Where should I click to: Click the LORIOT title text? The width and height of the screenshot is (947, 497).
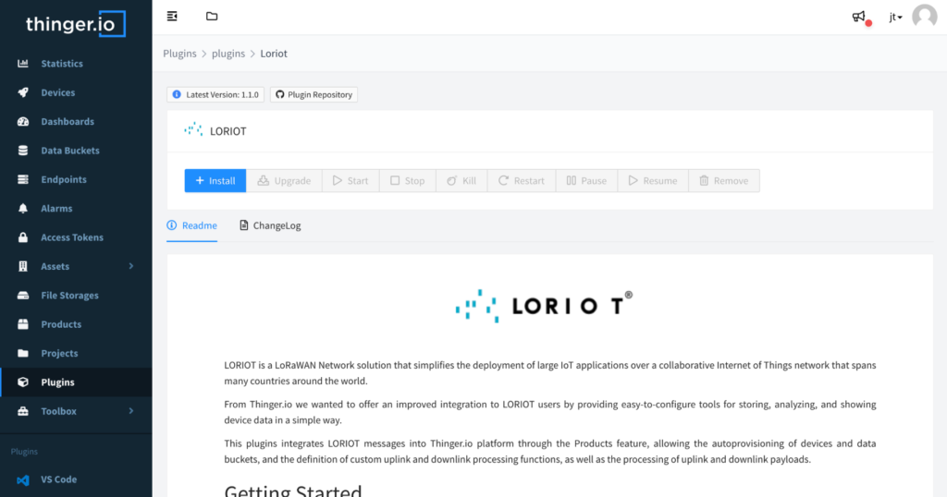click(228, 131)
